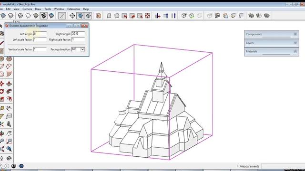305x171 pixels.
Task: Click the Vertical scale factor field
Action: (x=40, y=49)
